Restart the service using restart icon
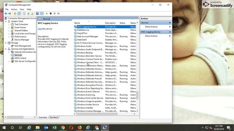The height and width of the screenshot is (131, 234). (x=58, y=13)
